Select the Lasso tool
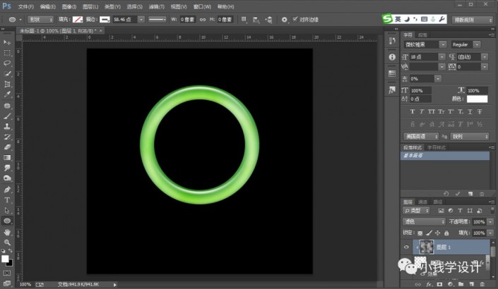498x289 pixels. coord(7,63)
